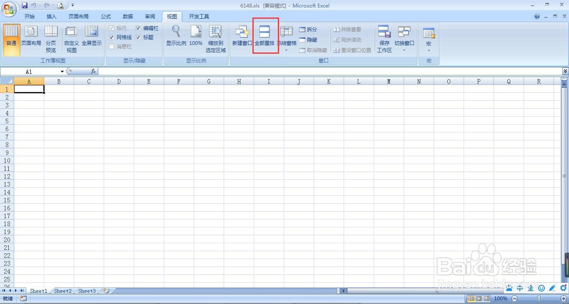569x304 pixels.
Task: Click the fx insert function icon
Action: point(93,72)
